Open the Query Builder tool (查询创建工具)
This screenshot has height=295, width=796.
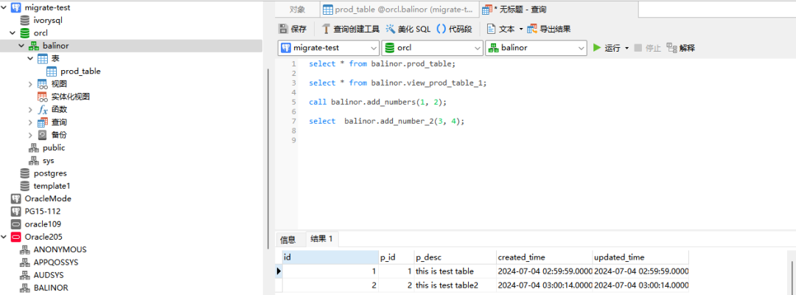[x=351, y=29]
